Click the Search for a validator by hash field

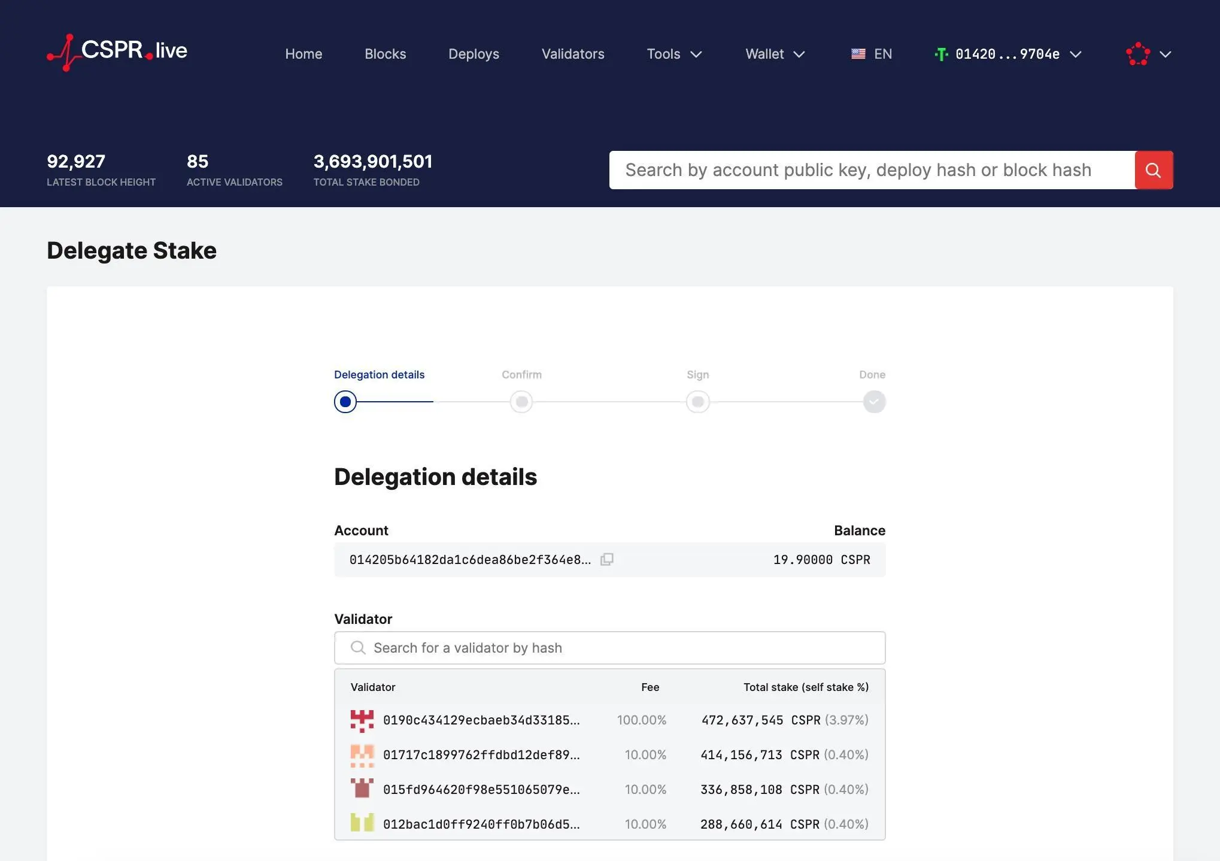coord(609,647)
